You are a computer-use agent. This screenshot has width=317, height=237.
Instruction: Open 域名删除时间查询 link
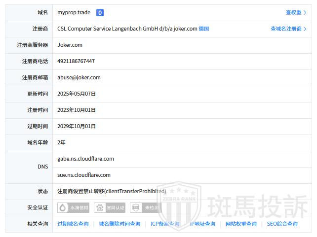coord(119,224)
